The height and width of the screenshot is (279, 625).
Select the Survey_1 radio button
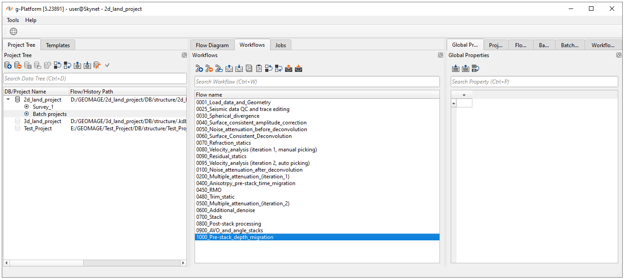pos(27,107)
